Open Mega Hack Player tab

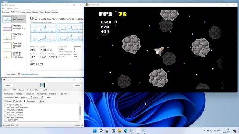[x=37, y=90]
